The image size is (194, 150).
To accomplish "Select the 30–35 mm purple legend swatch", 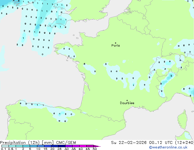I will coord(69,146).
